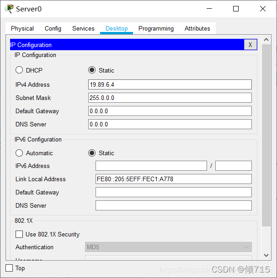The image size is (277, 278).
Task: Focus the IPv4 DNS Server field
Action: [170, 124]
